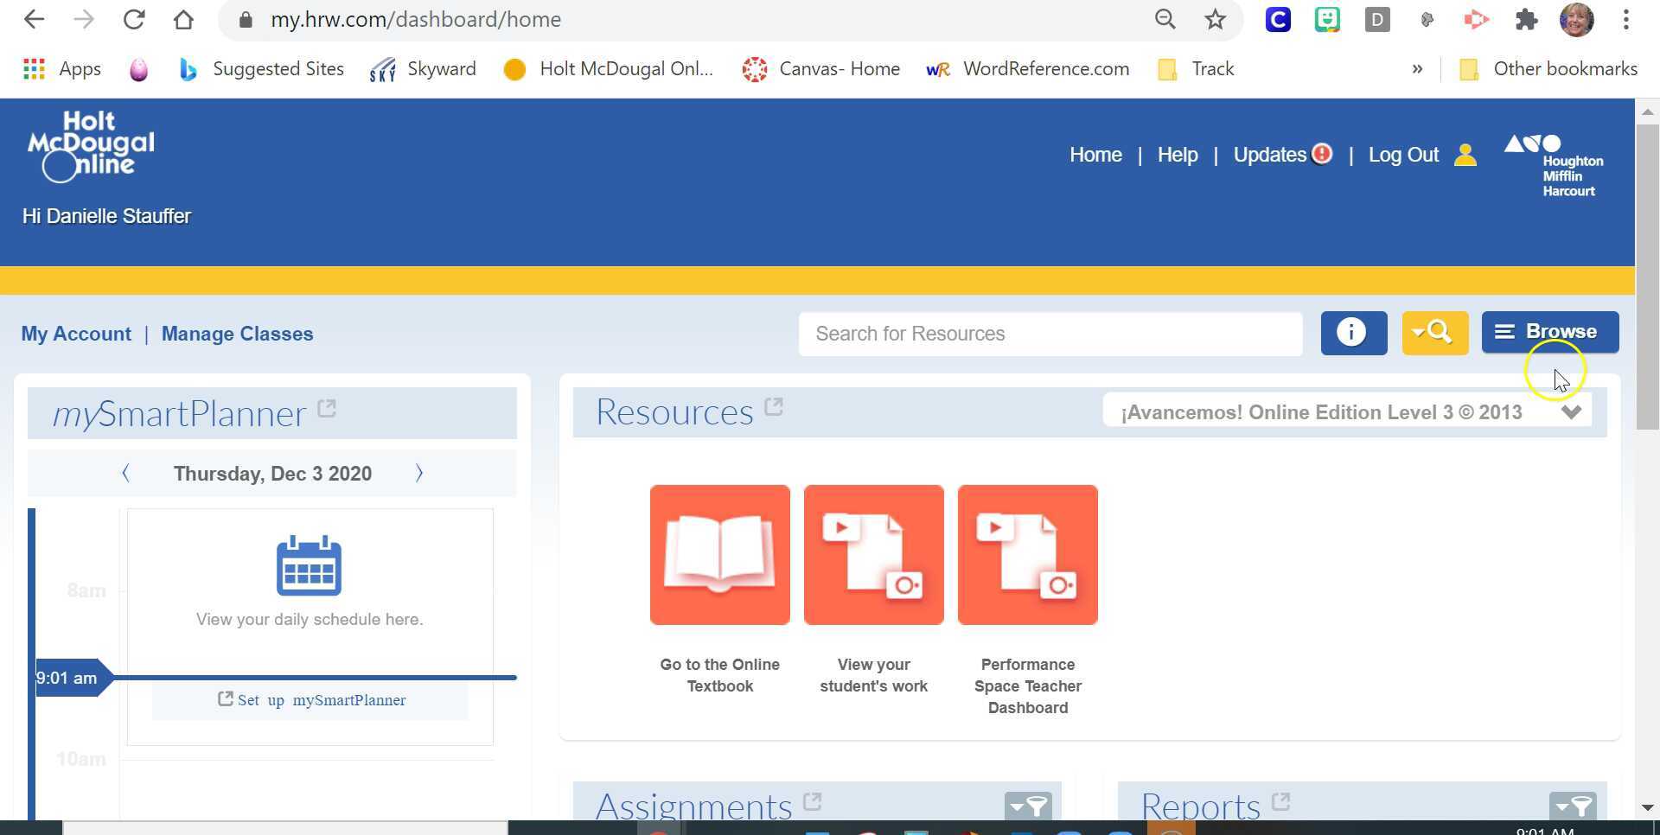1660x835 pixels.
Task: Bookmark this page with the star icon
Action: click(x=1216, y=20)
